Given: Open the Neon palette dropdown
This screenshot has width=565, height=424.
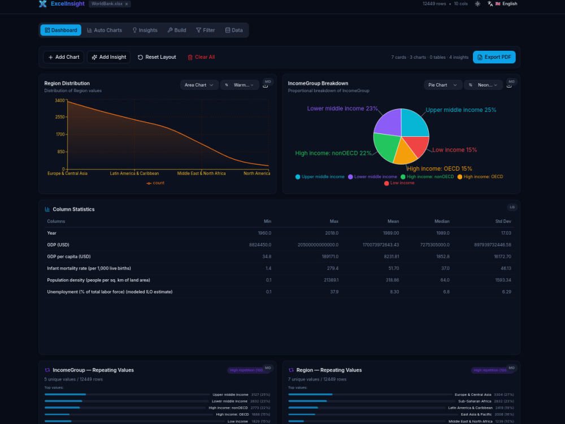Looking at the screenshot, I should pyautogui.click(x=483, y=85).
